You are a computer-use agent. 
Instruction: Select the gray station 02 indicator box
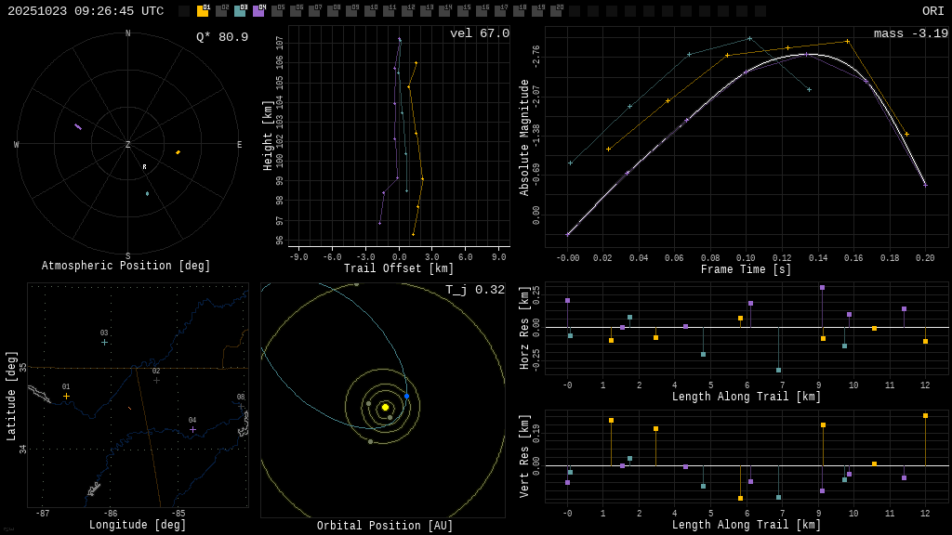click(221, 12)
